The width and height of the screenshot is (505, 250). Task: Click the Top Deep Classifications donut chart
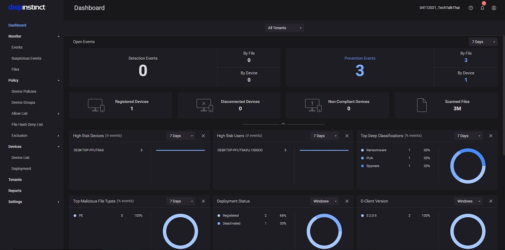pos(468,166)
